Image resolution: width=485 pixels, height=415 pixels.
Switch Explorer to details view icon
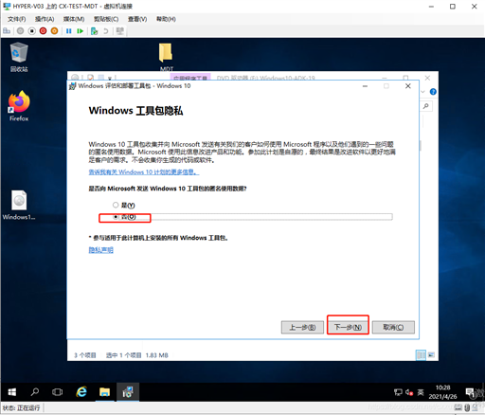click(421, 355)
